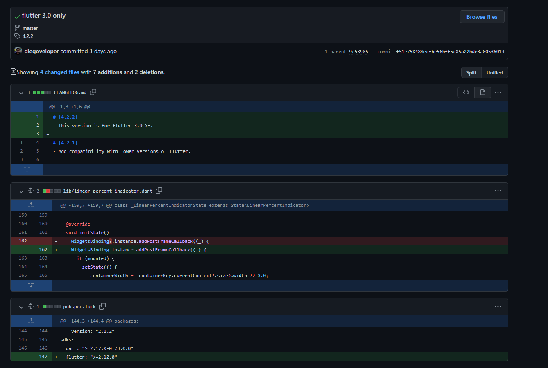Click the Browse files button
The image size is (548, 368).
pos(482,17)
